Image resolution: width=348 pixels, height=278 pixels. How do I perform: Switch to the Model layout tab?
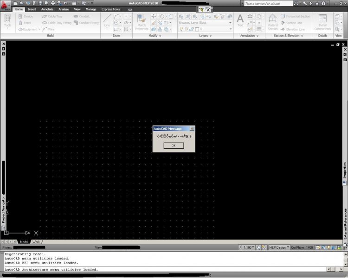click(24, 242)
